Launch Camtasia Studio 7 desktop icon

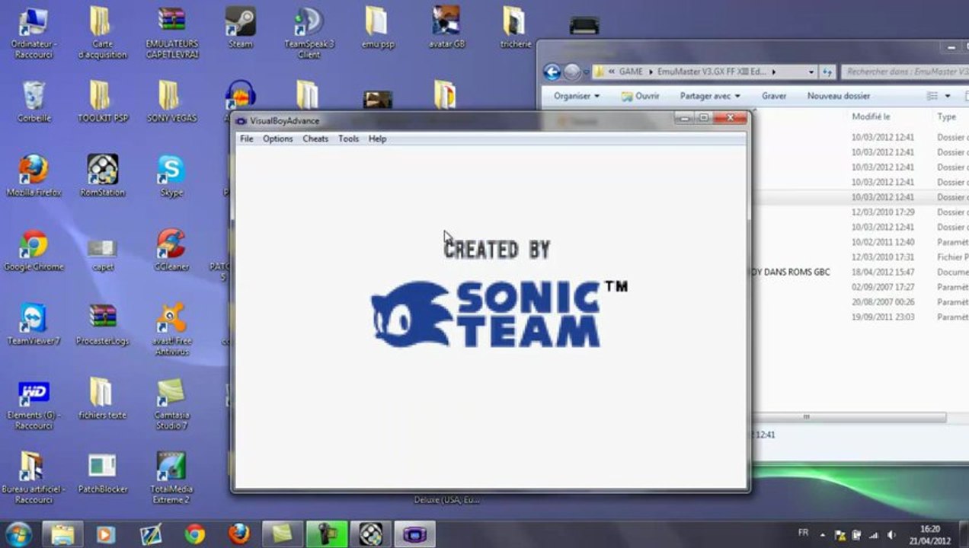(x=171, y=404)
